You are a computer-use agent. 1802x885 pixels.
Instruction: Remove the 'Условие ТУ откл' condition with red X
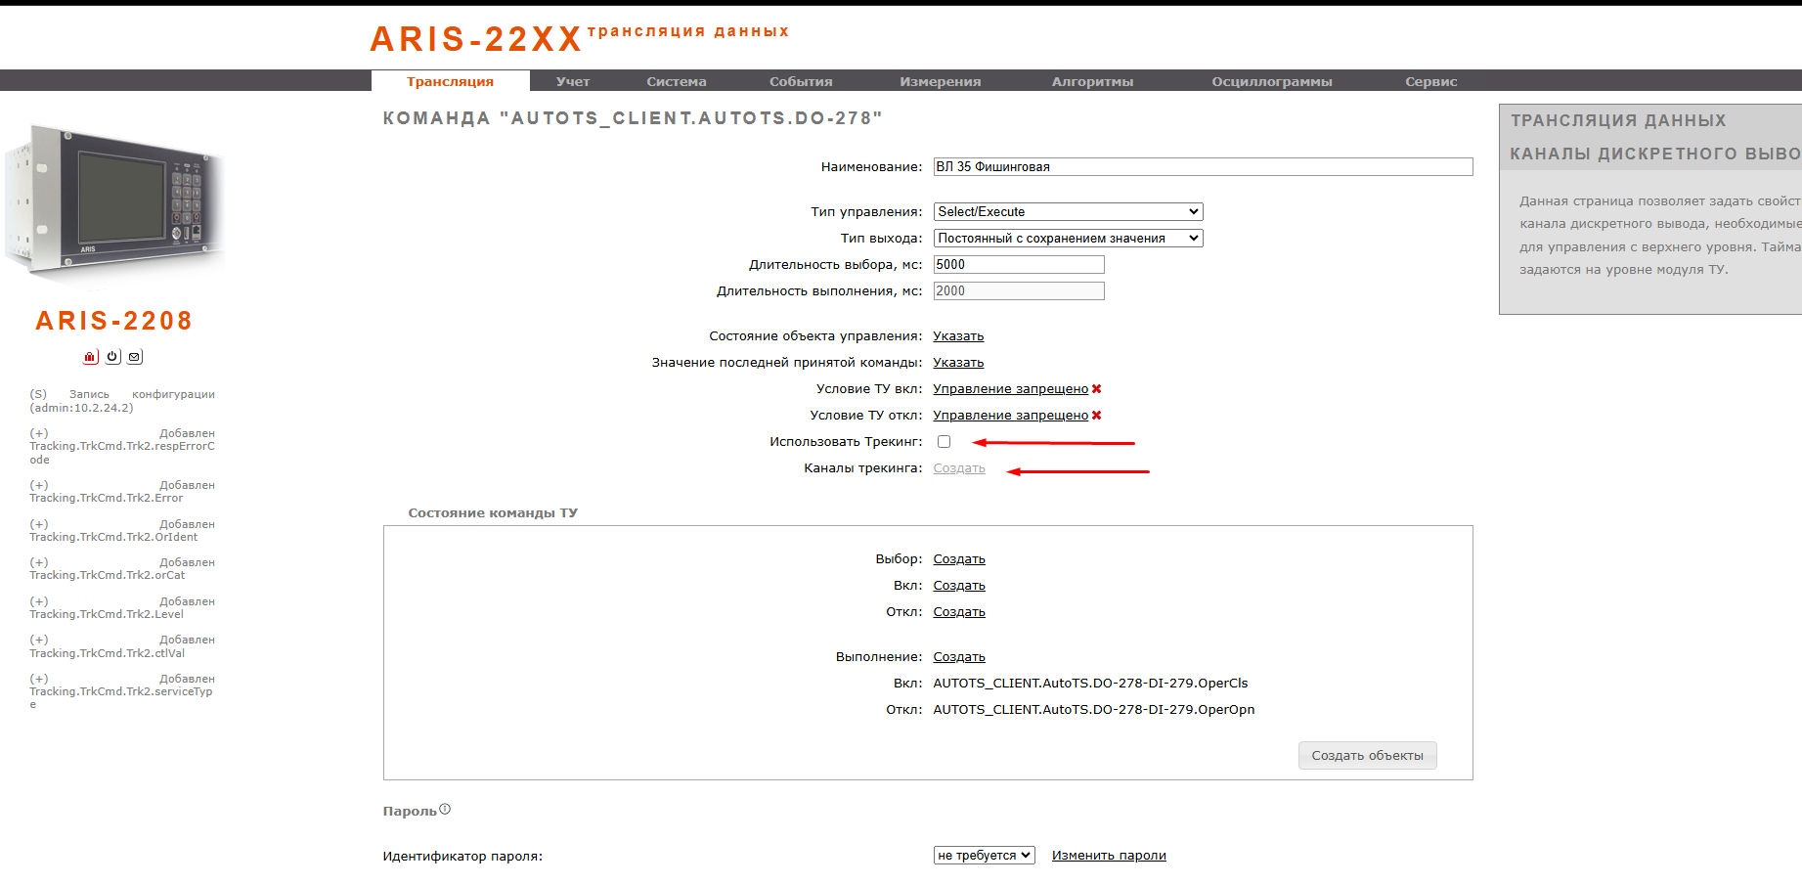tap(1097, 416)
